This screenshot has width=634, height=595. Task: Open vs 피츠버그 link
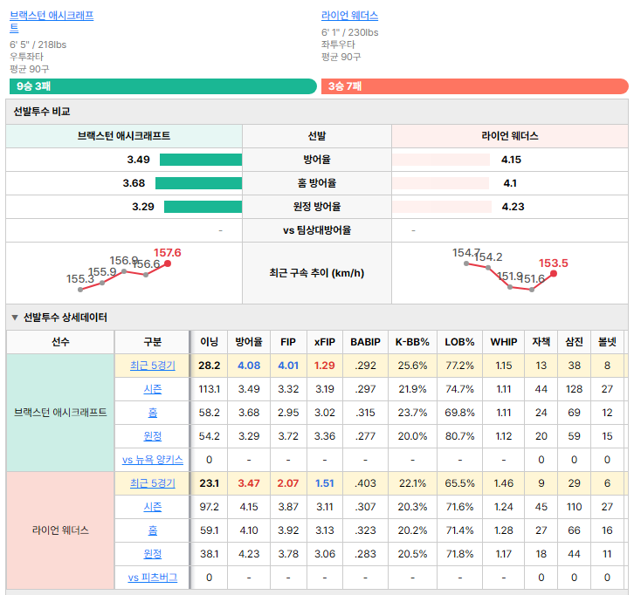pyautogui.click(x=153, y=578)
